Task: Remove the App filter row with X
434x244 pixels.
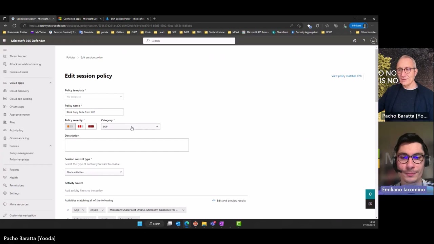Action: 68,210
